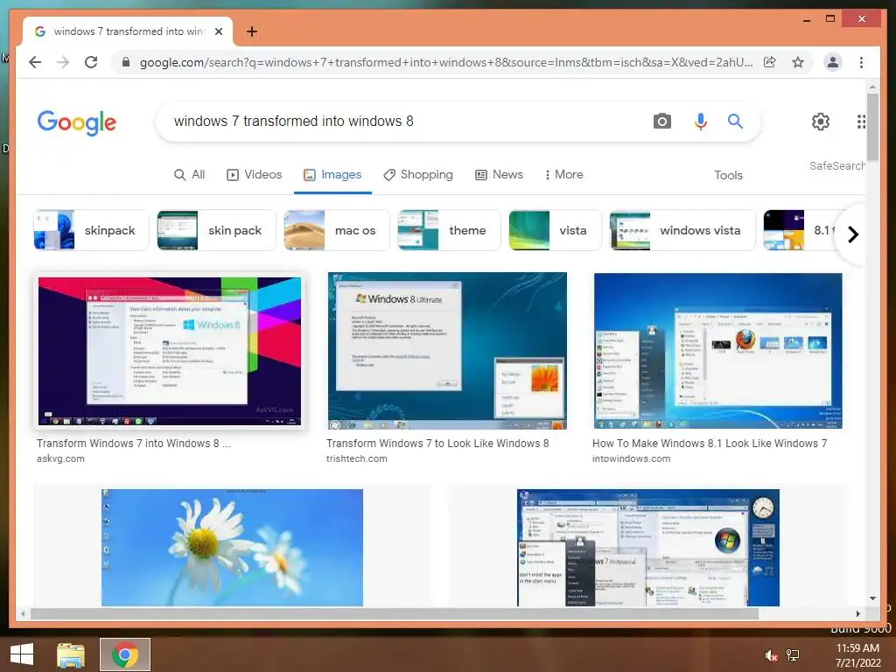Click the vertical scrollbar thumb
This screenshot has width=896, height=672.
point(872,127)
